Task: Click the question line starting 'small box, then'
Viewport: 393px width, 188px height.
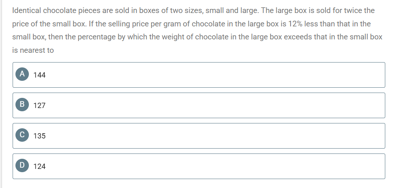Action: click(x=197, y=37)
